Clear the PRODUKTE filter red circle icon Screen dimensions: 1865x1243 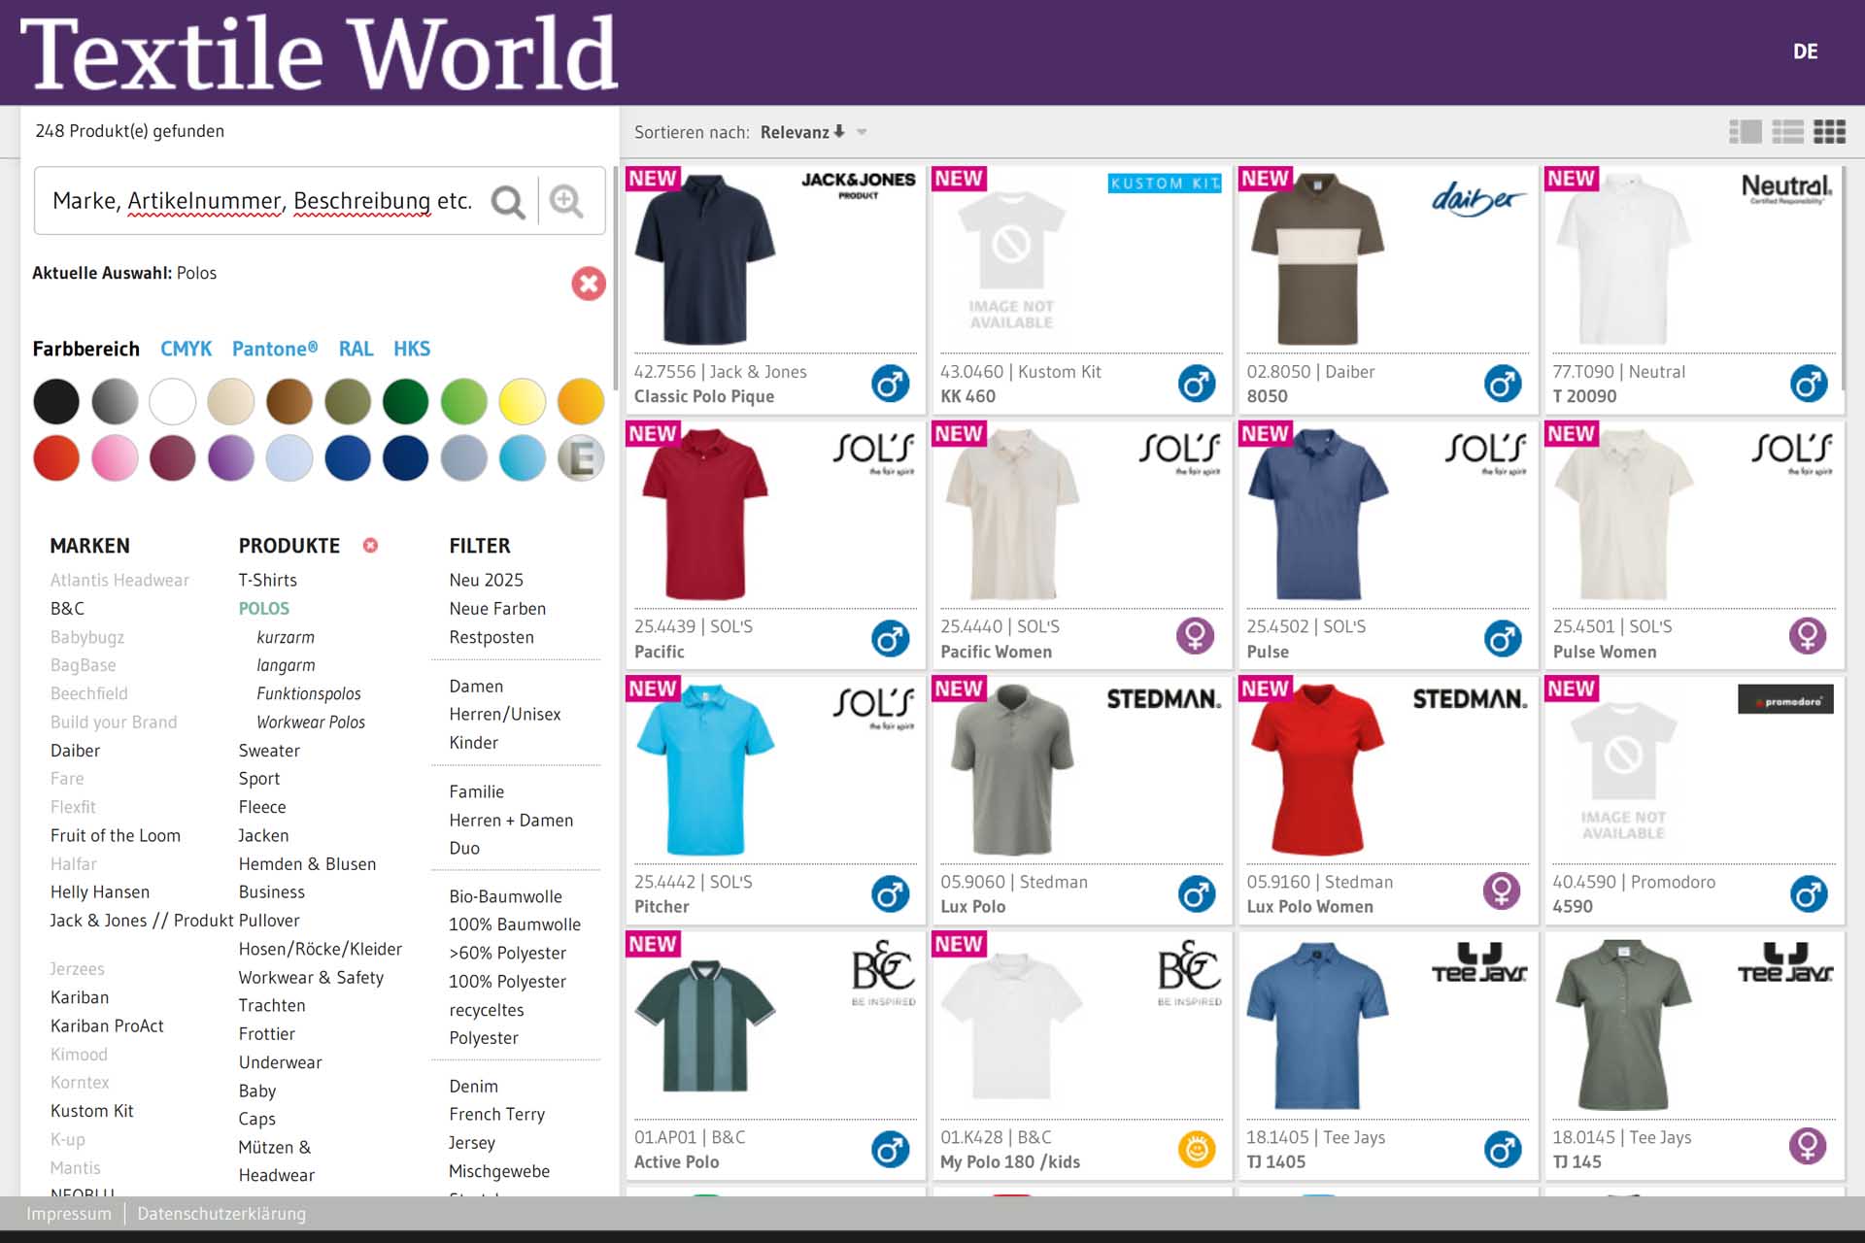click(x=370, y=546)
